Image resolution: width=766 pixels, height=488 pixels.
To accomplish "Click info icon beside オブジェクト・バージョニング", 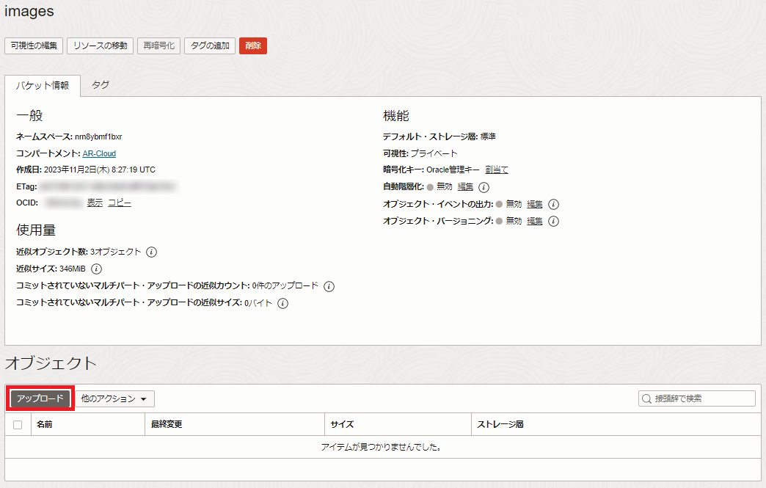I will pos(554,222).
